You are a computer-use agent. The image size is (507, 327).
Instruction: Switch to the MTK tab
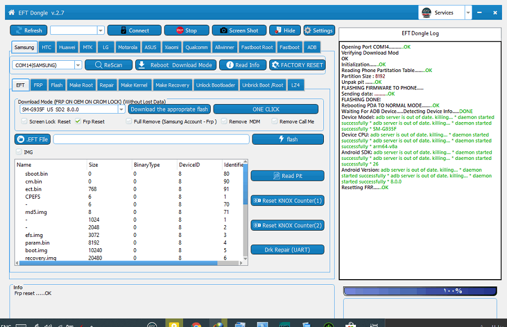point(88,47)
